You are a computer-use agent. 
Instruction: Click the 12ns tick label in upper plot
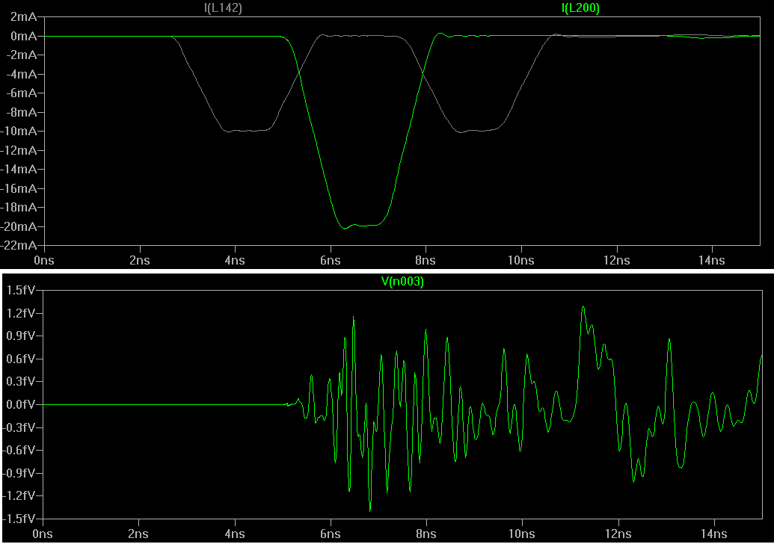(616, 261)
